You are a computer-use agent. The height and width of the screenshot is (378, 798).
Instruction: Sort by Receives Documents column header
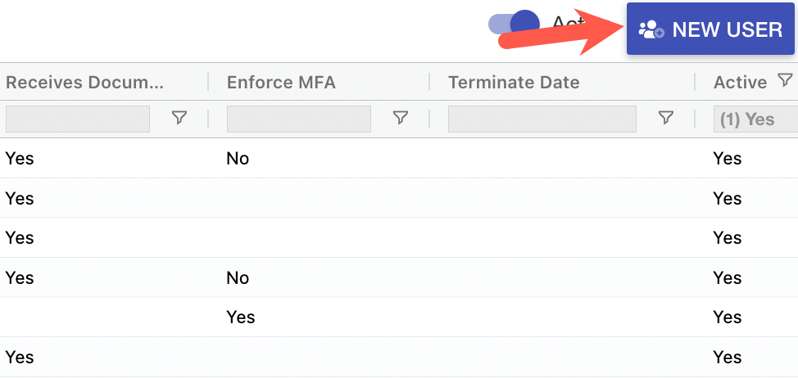click(84, 82)
